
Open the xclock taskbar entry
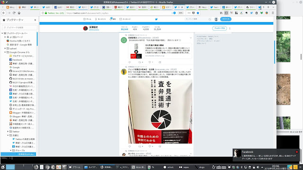[x=169, y=167]
